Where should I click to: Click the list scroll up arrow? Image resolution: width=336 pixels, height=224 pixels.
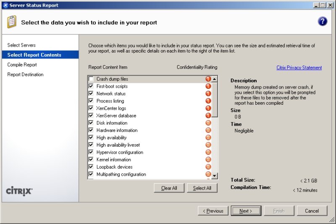pyautogui.click(x=215, y=79)
